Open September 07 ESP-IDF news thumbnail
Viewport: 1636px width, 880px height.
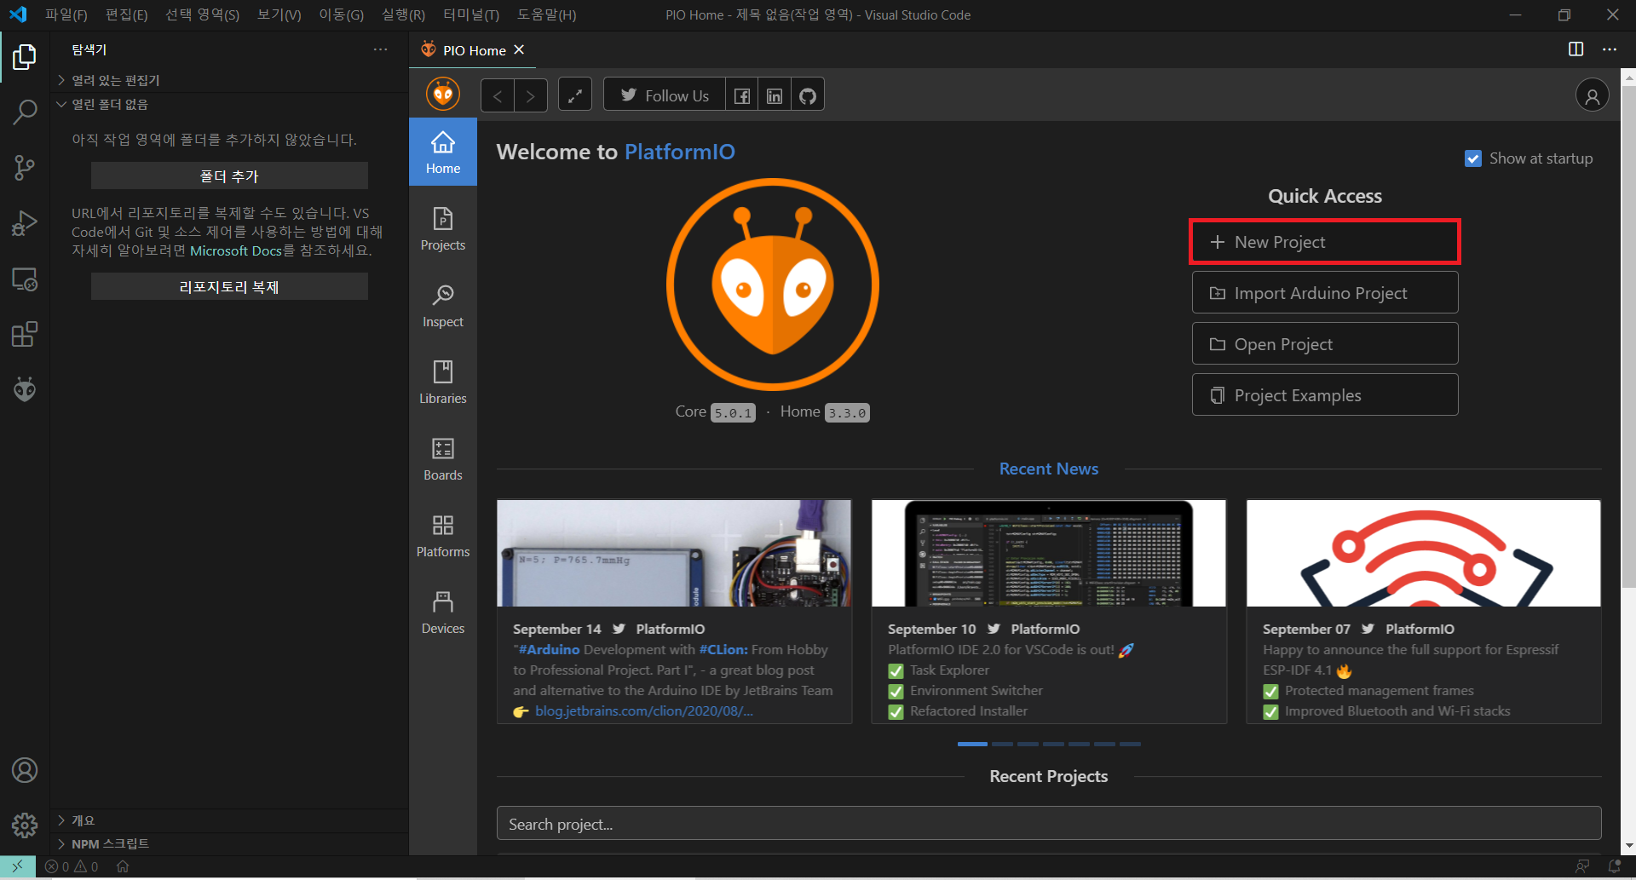(1423, 553)
